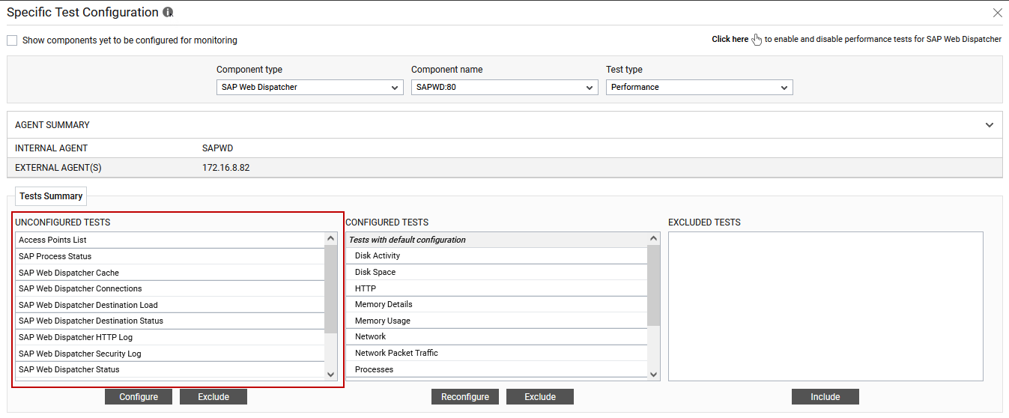Tick Show components yet to be configured checkbox
The image size is (1009, 418).
pos(12,40)
